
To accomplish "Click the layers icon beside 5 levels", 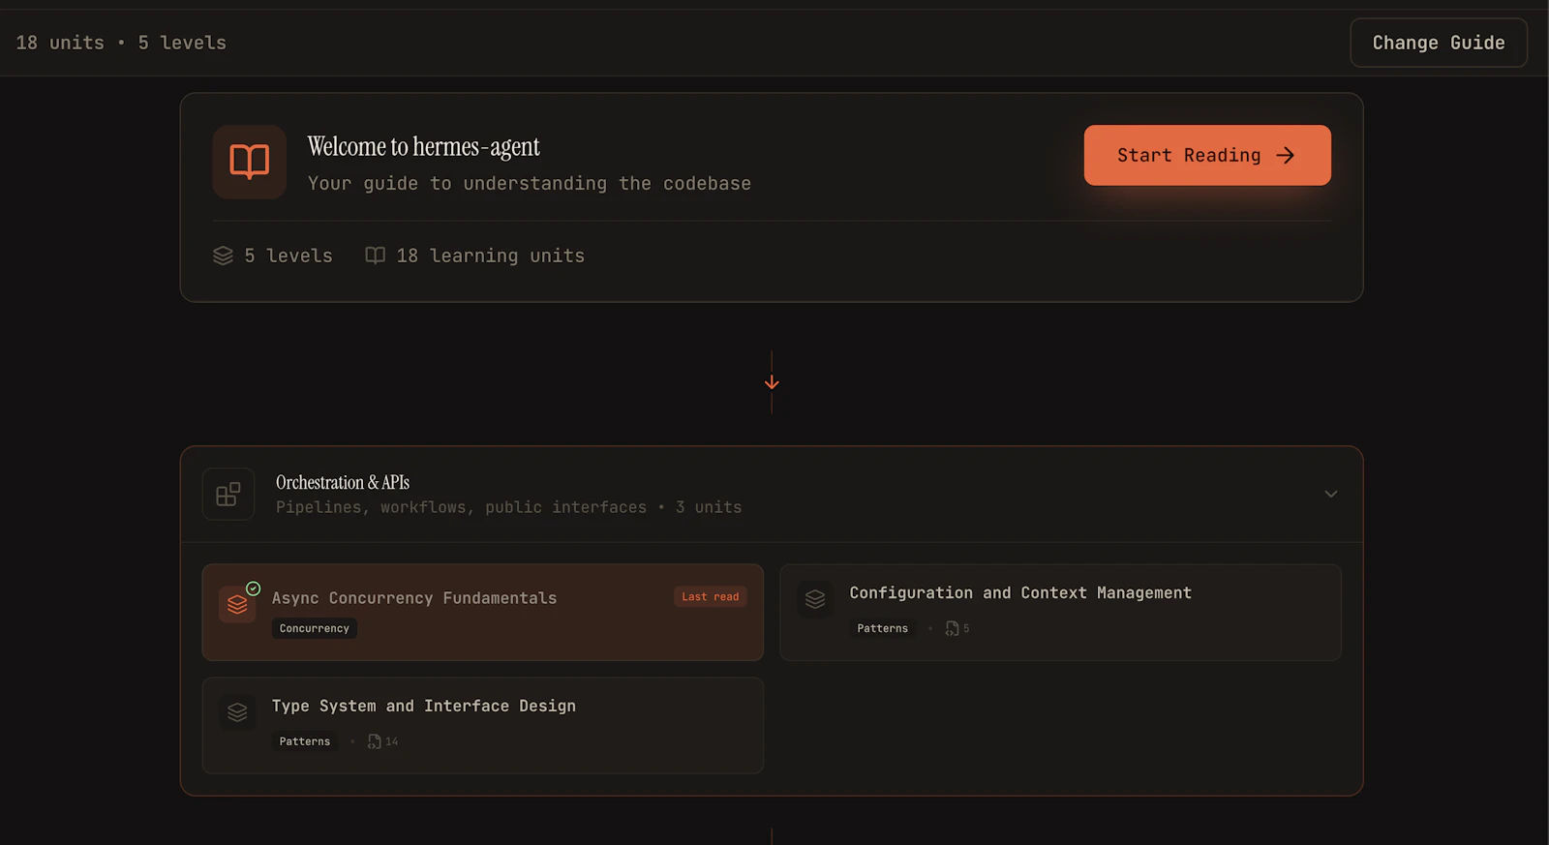I will [224, 256].
